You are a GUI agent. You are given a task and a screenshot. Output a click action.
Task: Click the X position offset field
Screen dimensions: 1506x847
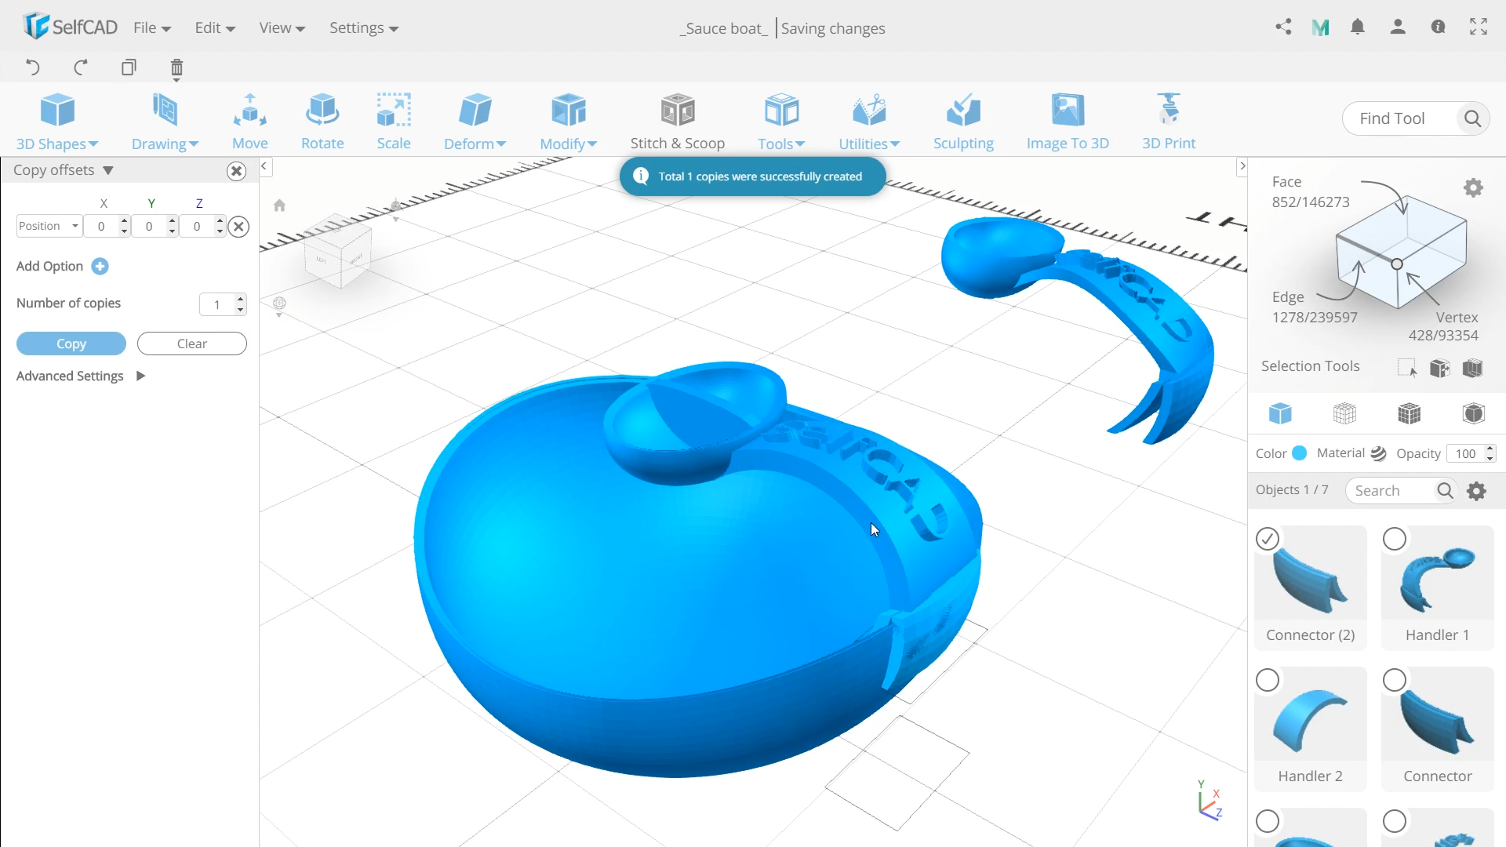[102, 226]
